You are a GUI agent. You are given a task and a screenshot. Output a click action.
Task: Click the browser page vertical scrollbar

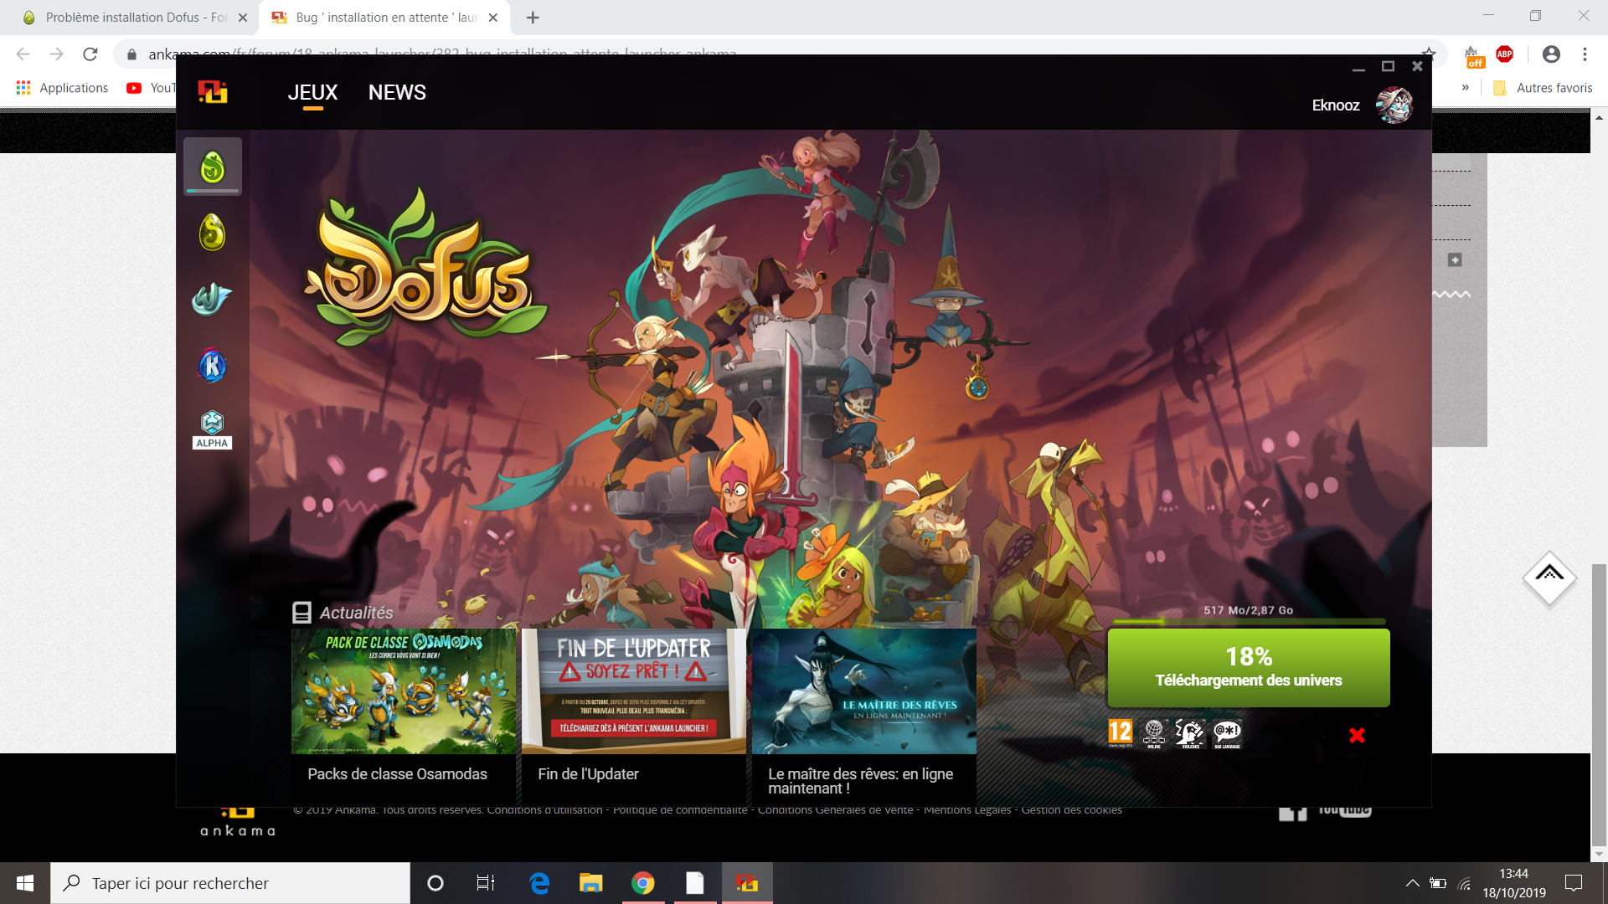pyautogui.click(x=1600, y=705)
